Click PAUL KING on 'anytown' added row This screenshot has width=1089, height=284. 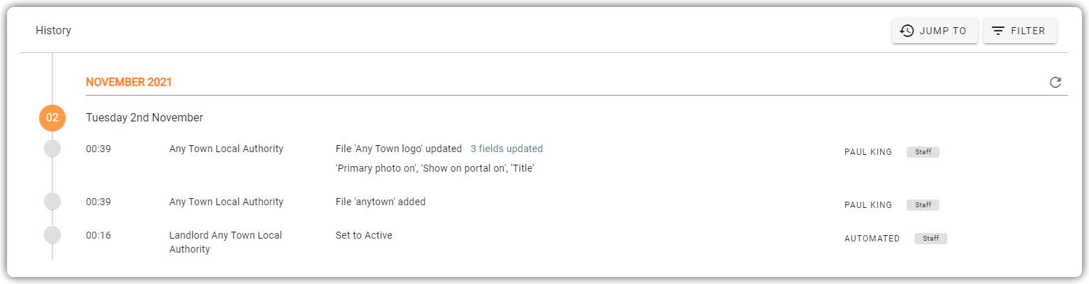[868, 205]
